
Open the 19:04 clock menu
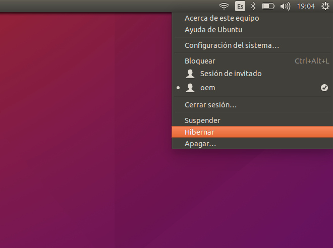(306, 6)
